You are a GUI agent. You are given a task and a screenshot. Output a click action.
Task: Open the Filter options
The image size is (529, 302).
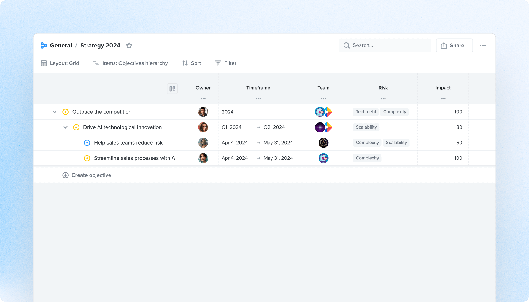click(226, 63)
